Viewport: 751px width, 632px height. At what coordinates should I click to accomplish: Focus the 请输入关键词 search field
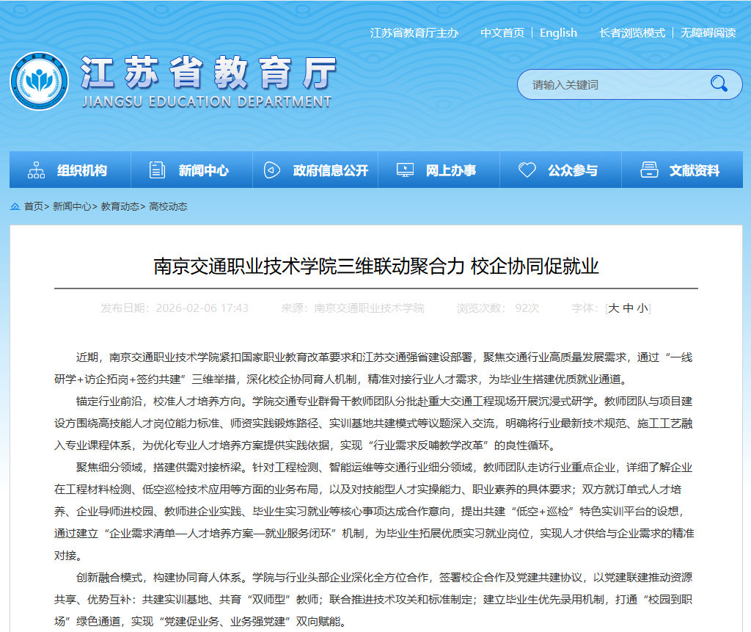pyautogui.click(x=609, y=84)
